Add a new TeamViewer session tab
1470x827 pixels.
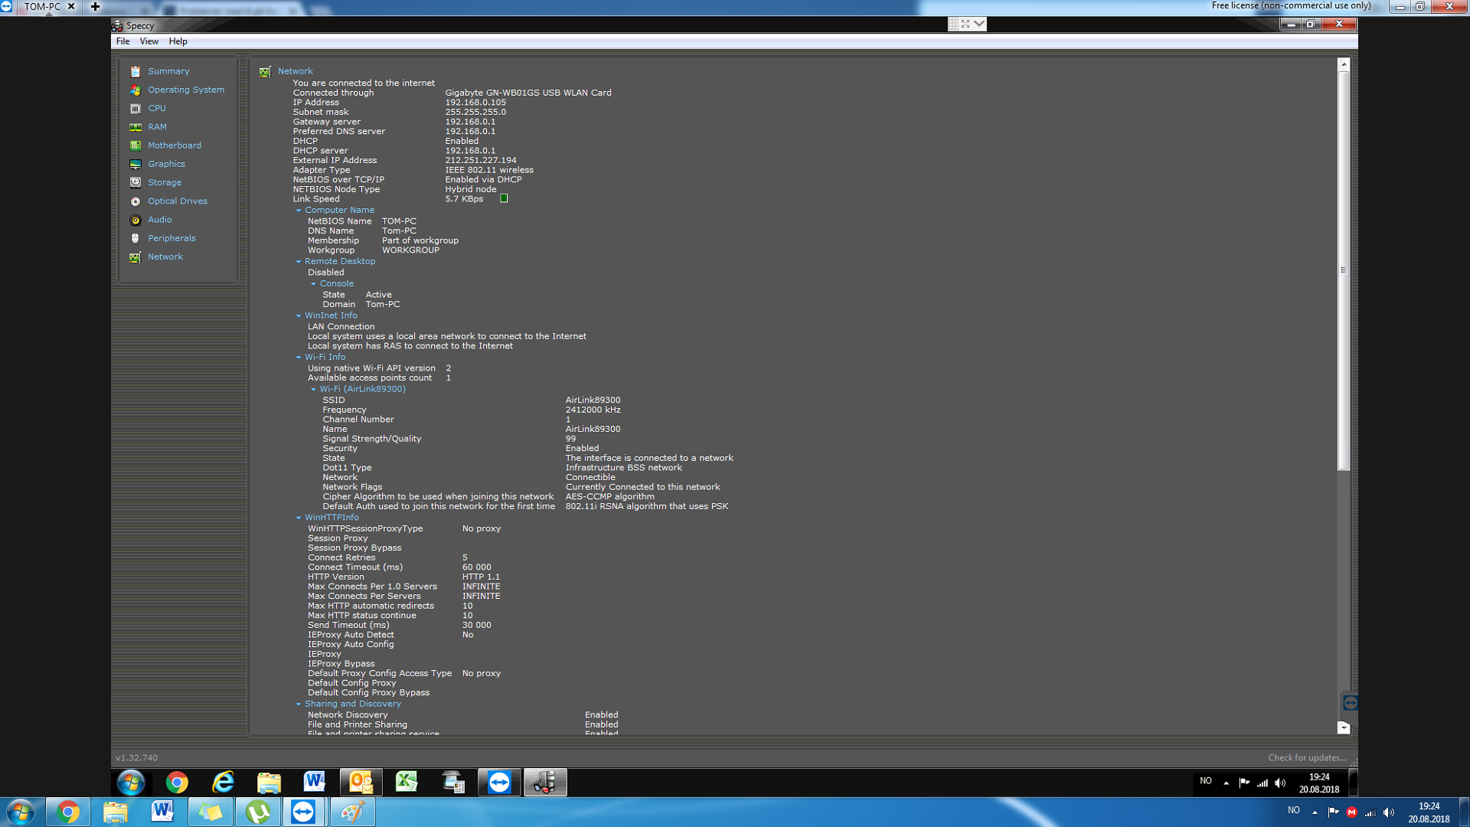(x=95, y=6)
